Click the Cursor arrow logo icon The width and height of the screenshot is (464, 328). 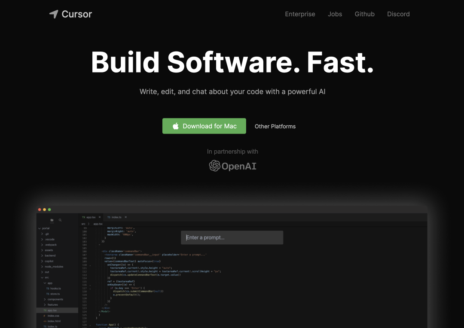click(54, 14)
